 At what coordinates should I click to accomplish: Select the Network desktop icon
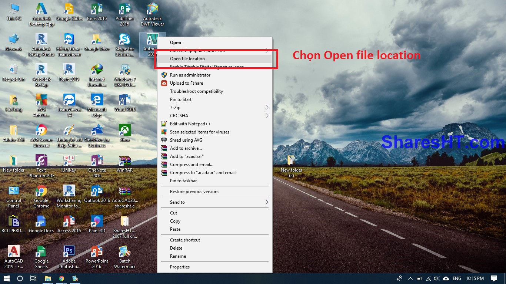point(14,43)
